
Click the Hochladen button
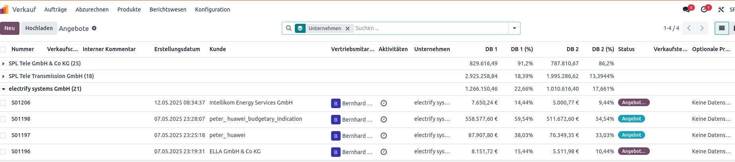tap(39, 28)
